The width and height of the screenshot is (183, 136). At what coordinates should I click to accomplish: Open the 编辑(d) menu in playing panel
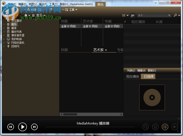click(141, 70)
